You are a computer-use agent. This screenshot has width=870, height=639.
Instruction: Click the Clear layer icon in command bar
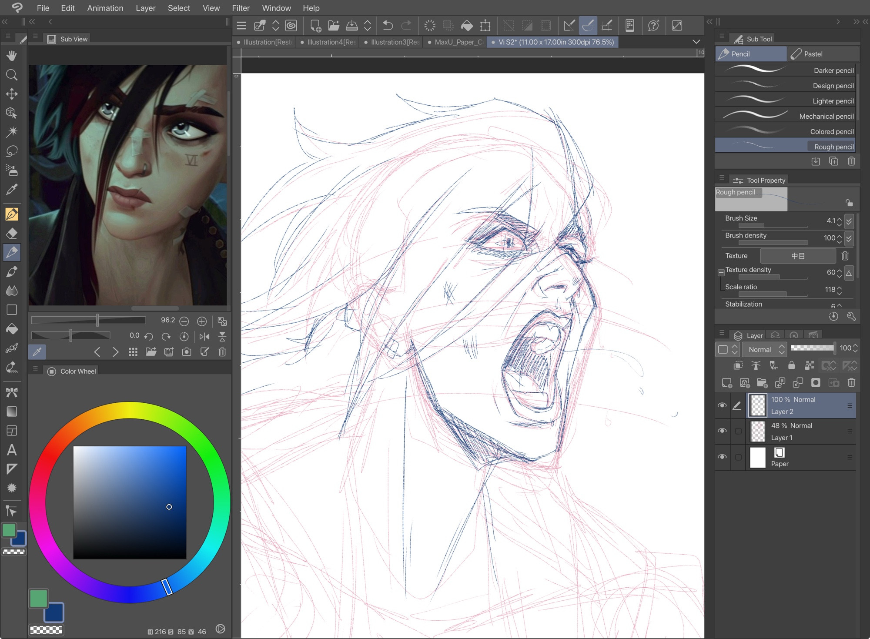430,26
